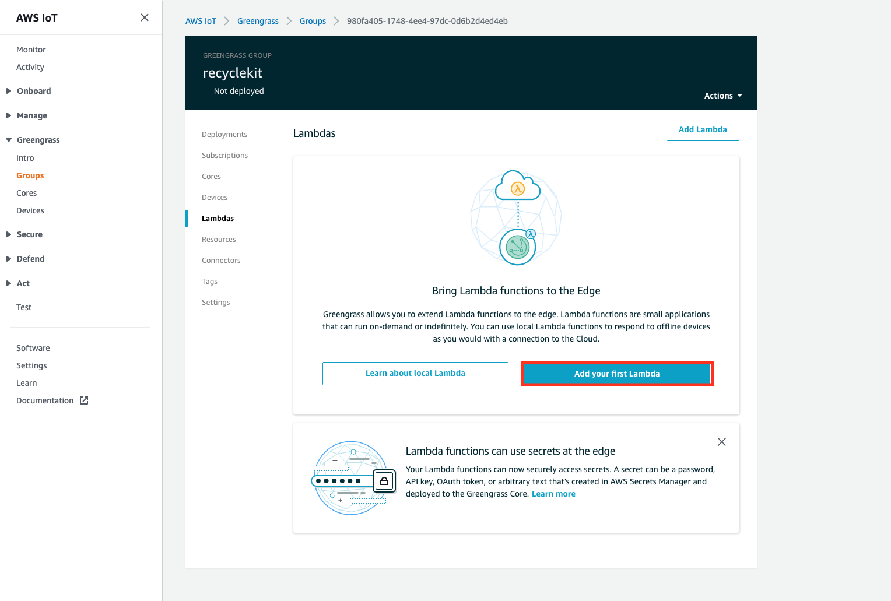Click Learn about local Lambda
The image size is (891, 601).
click(x=415, y=374)
